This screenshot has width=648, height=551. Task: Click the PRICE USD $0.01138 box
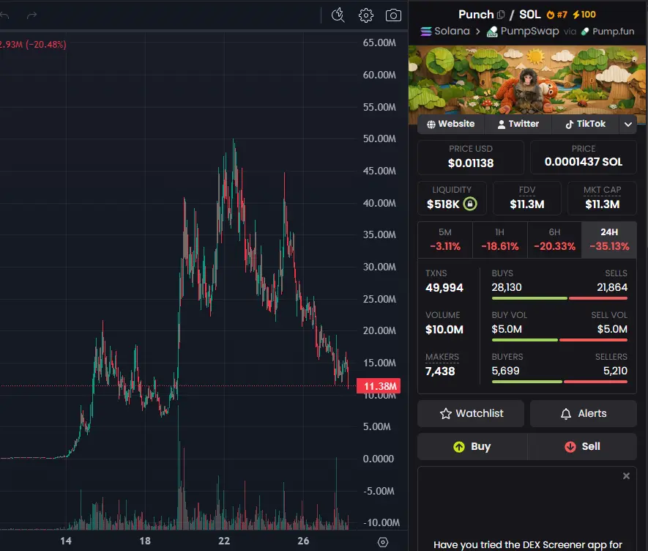pyautogui.click(x=471, y=158)
